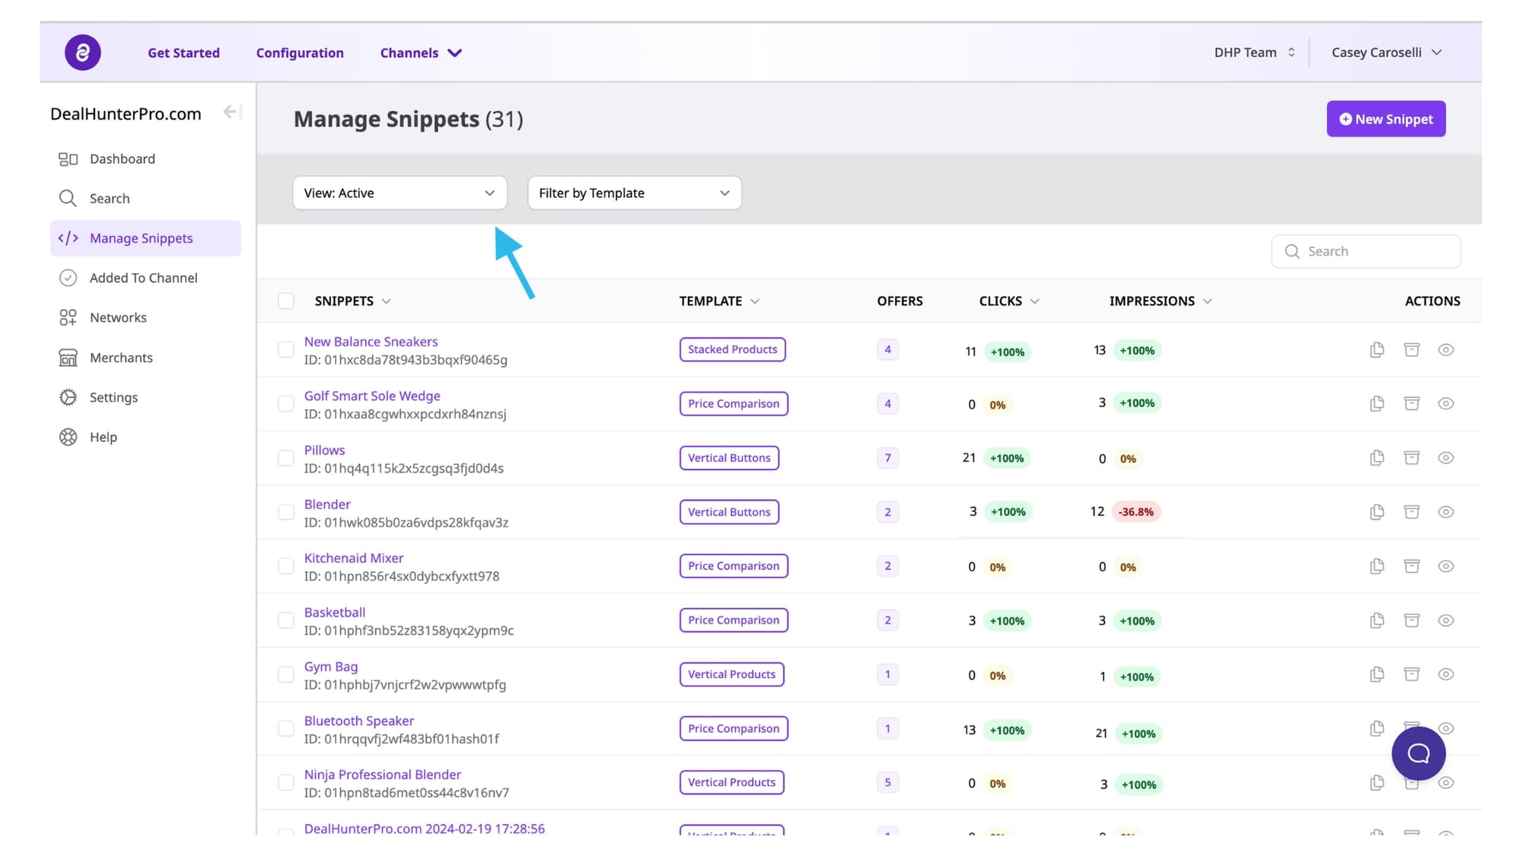
Task: Click the New Snippet button
Action: (x=1386, y=119)
